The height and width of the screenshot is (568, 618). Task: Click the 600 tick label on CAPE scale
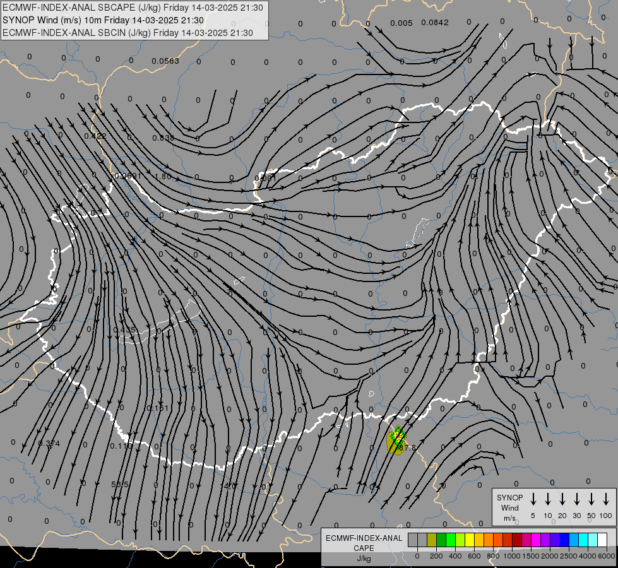(474, 556)
